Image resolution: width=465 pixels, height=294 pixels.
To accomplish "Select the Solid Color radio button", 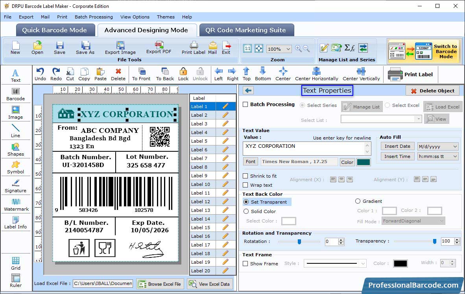I will [246, 211].
